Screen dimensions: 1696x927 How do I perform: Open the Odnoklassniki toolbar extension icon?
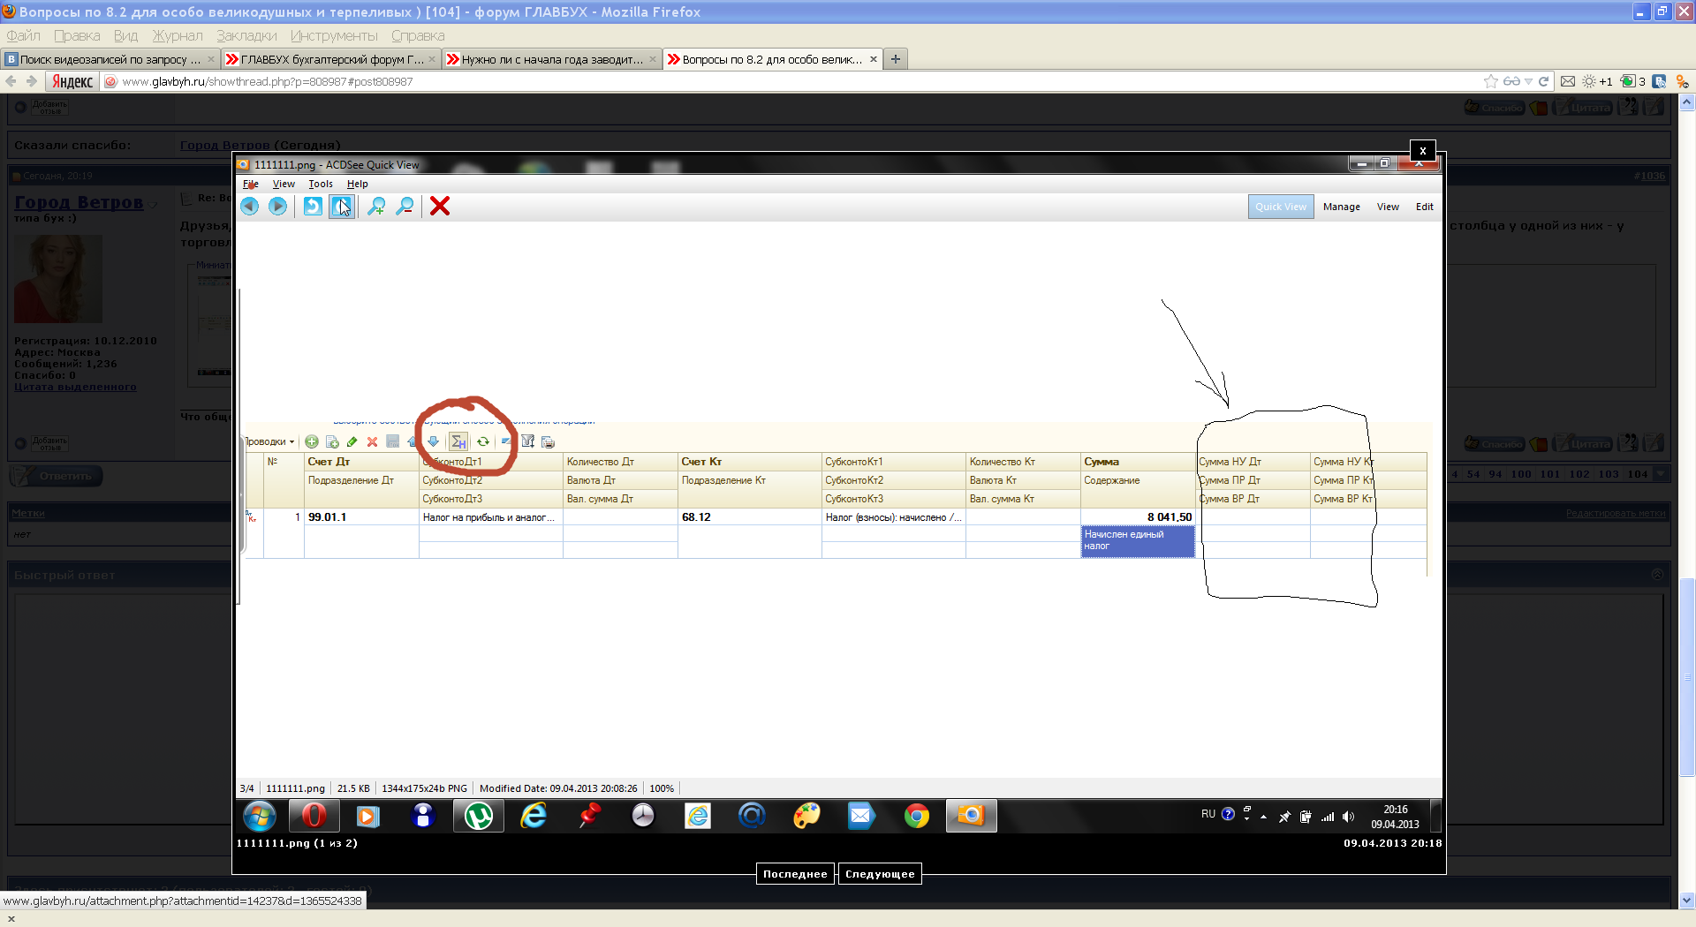click(x=1682, y=81)
